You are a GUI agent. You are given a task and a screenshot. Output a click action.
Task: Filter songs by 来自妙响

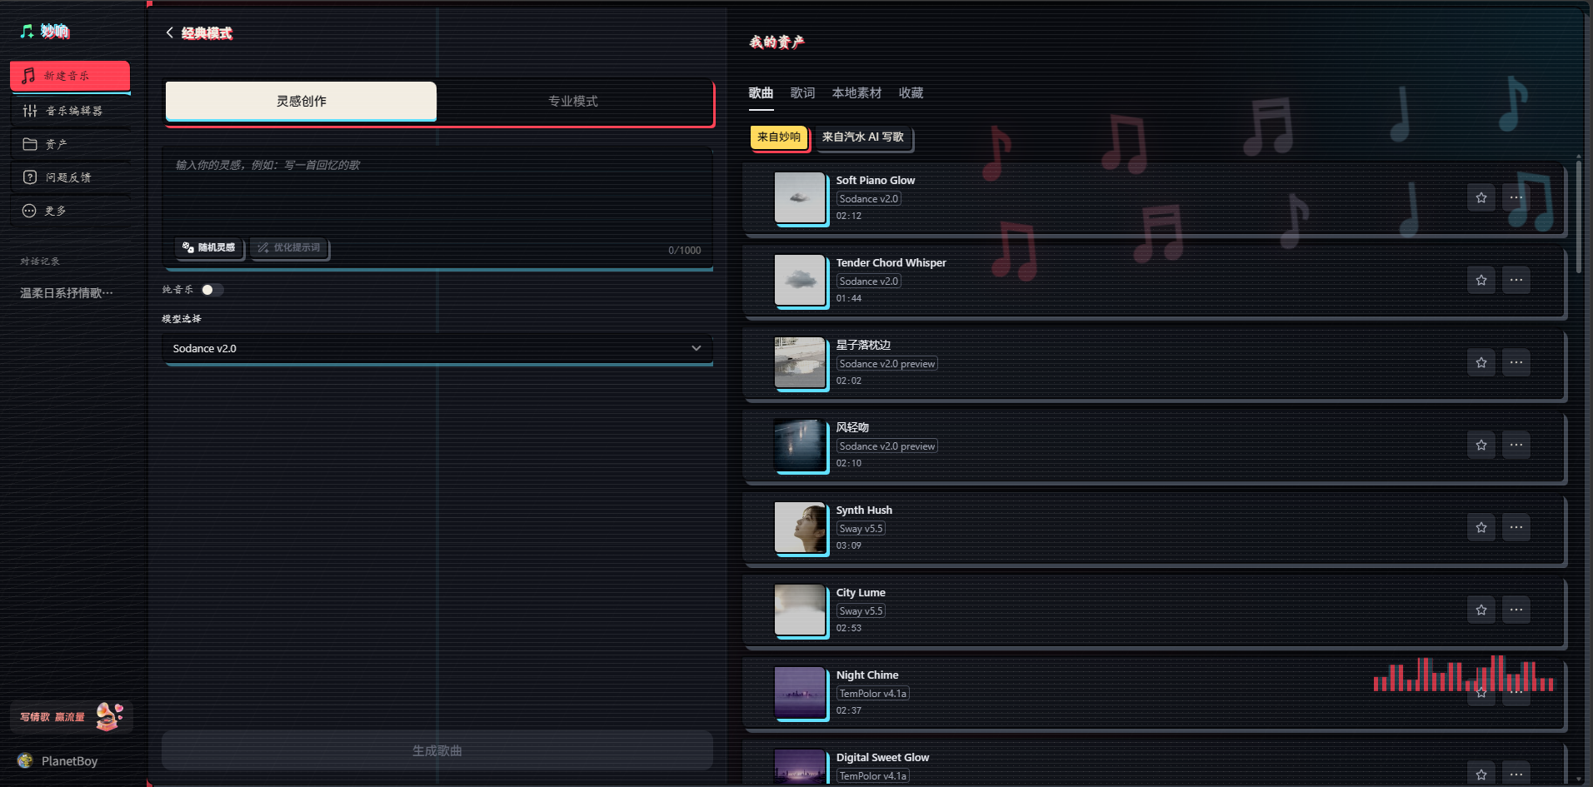[x=779, y=137]
